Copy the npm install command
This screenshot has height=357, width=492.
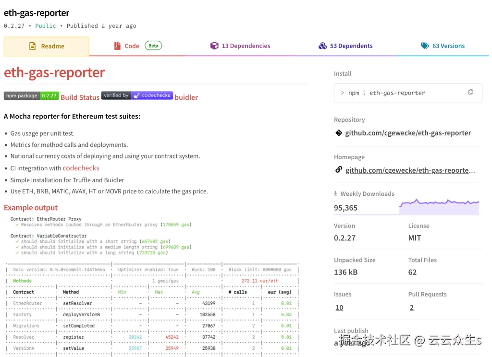[x=471, y=92]
